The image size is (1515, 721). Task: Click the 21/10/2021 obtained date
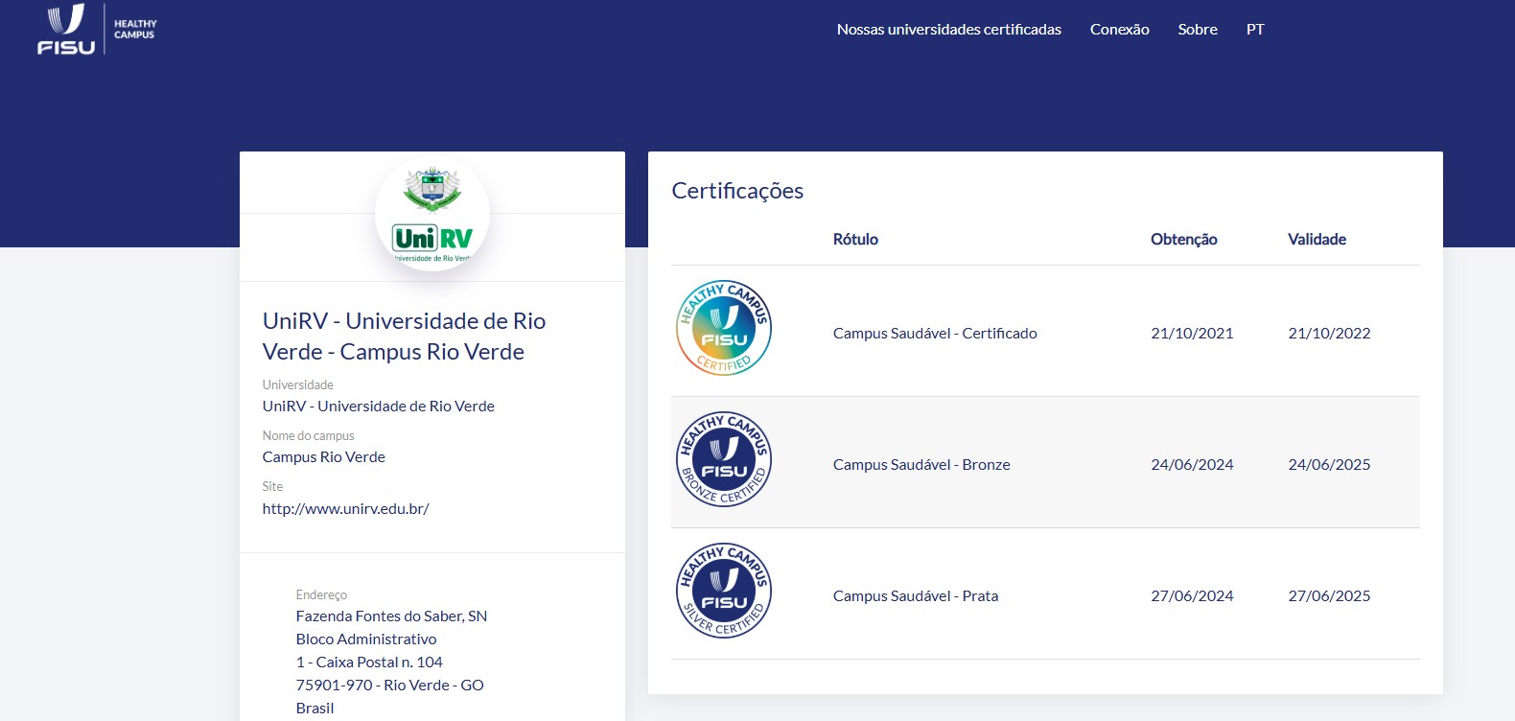(1192, 334)
